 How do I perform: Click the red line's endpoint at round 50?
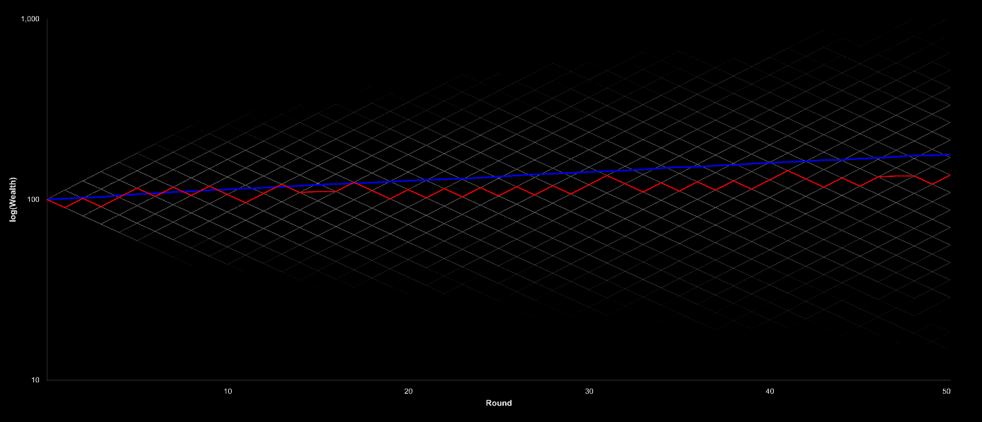949,175
